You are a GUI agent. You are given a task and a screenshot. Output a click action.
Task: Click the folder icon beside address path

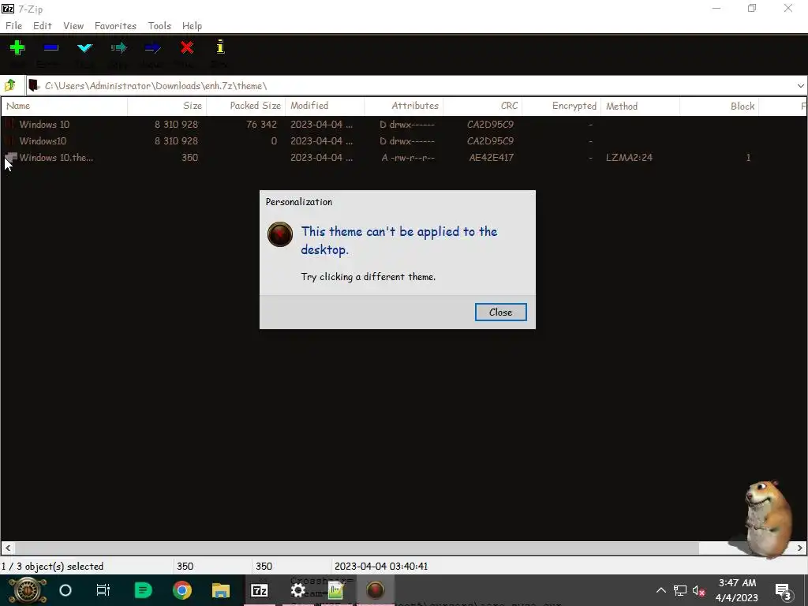click(33, 85)
